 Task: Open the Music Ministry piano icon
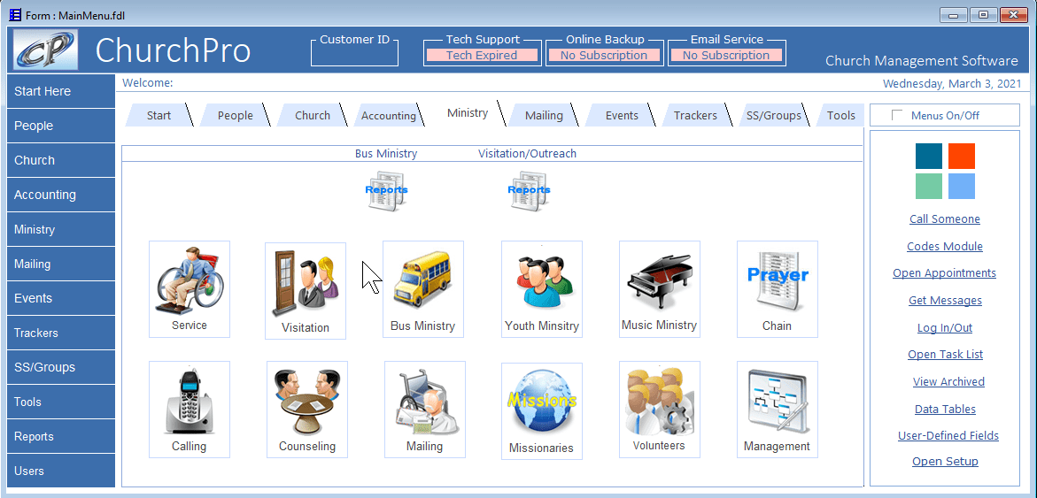pyautogui.click(x=660, y=288)
